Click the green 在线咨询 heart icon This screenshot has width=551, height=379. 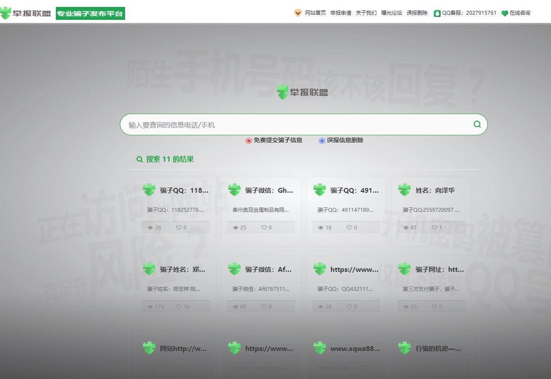tap(504, 13)
